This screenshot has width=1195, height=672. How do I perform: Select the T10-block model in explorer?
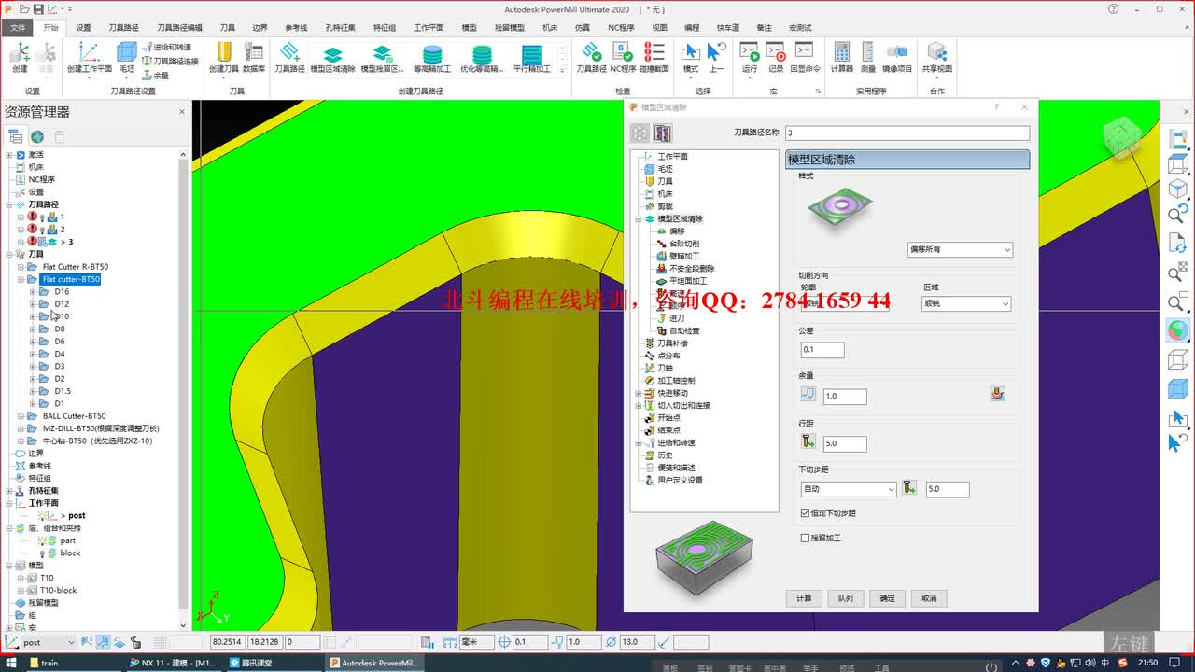pyautogui.click(x=58, y=590)
